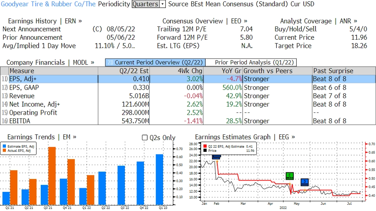The height and width of the screenshot is (211, 376).
Task: Click the Q2/22 Est column header
Action: click(x=124, y=71)
